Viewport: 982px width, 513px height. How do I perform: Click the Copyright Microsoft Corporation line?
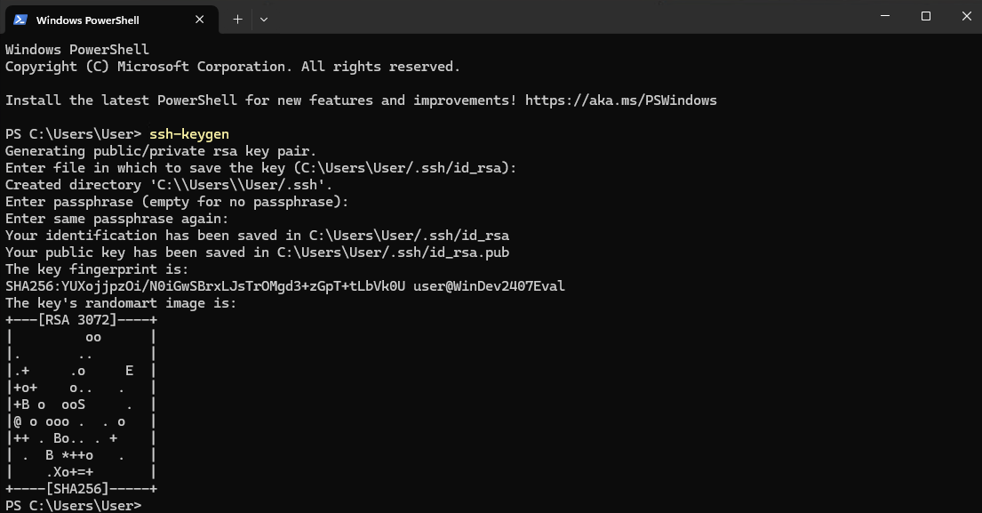point(232,67)
